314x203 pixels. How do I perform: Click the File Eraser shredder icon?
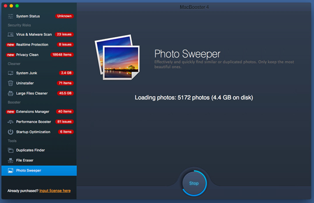(x=11, y=160)
